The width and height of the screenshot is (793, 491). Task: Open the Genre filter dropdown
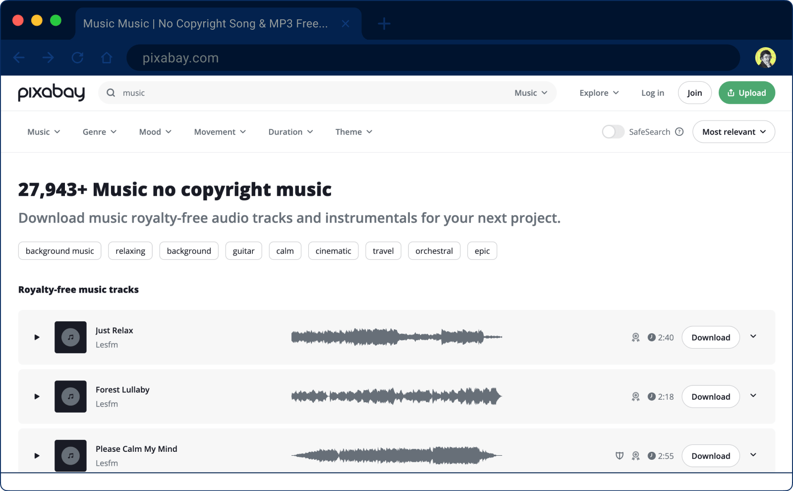tap(99, 131)
